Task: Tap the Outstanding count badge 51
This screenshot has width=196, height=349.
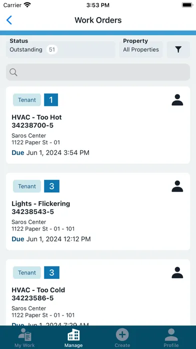Action: coord(52,50)
